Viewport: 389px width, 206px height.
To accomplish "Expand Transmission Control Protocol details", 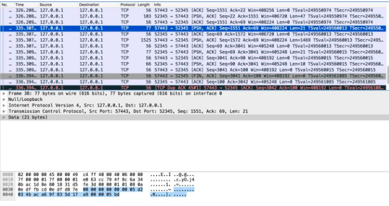I will click(x=4, y=111).
